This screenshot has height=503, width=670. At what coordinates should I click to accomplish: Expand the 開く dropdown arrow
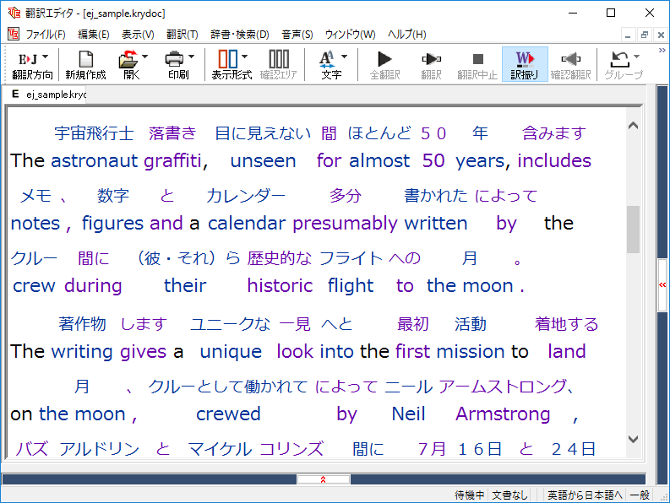click(x=144, y=57)
